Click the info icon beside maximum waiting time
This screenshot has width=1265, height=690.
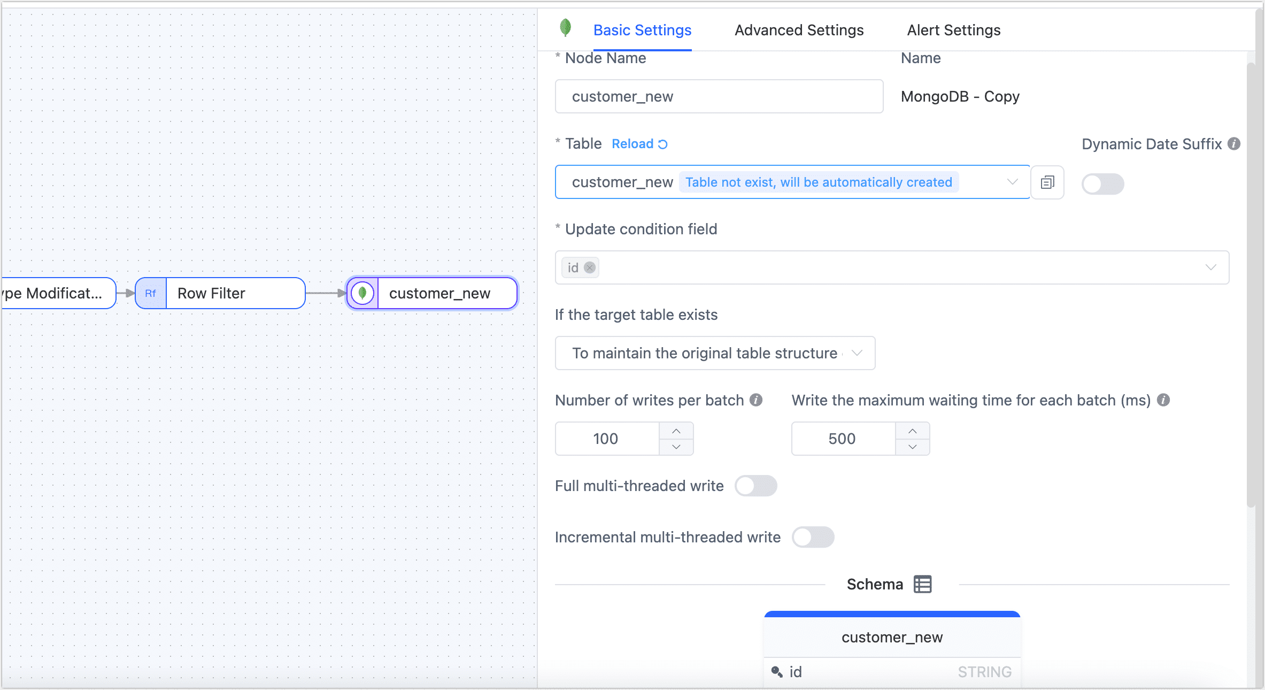pyautogui.click(x=1164, y=400)
